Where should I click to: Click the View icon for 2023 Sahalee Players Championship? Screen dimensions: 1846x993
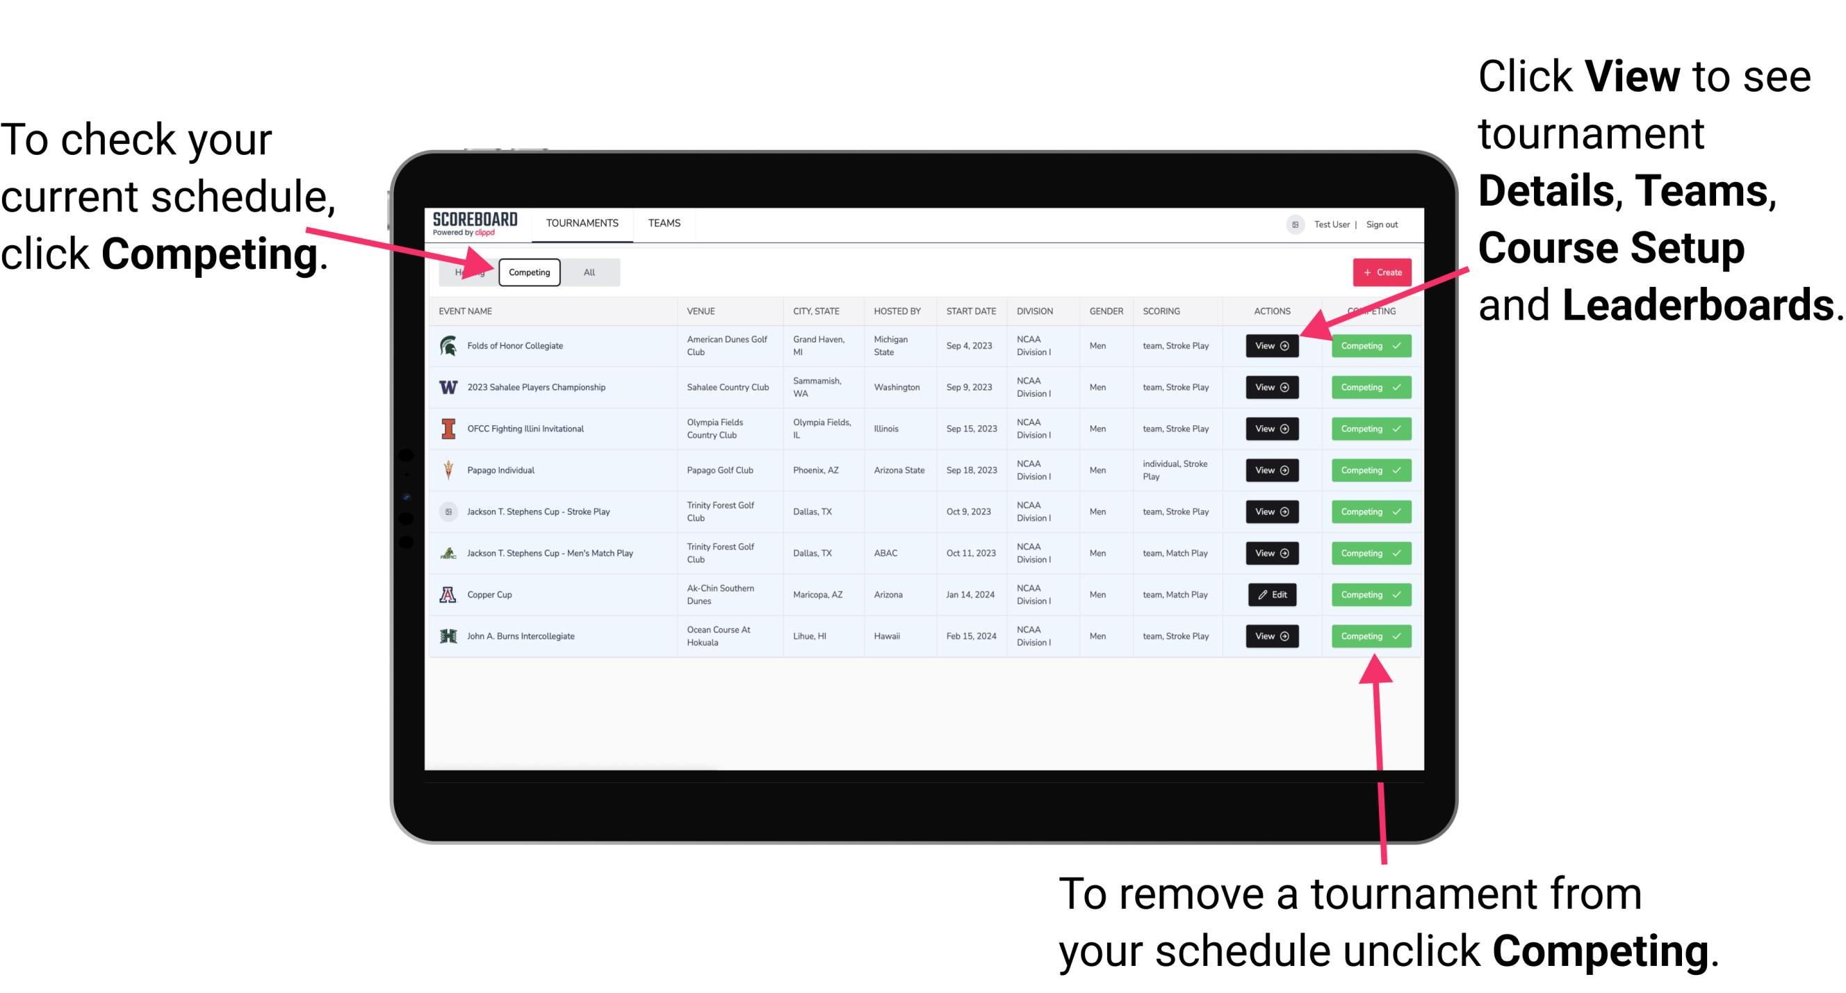[x=1271, y=388]
